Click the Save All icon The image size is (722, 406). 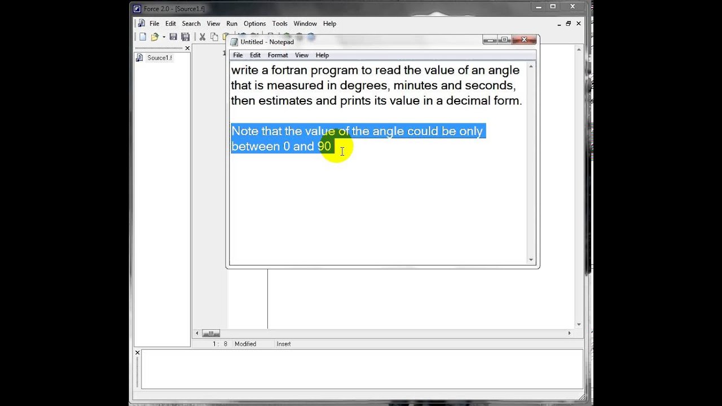[185, 37]
